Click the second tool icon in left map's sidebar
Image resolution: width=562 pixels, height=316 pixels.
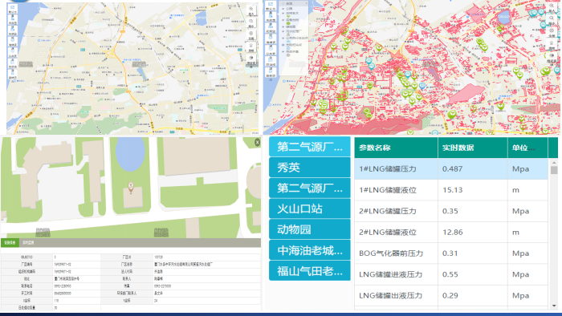pos(13,18)
